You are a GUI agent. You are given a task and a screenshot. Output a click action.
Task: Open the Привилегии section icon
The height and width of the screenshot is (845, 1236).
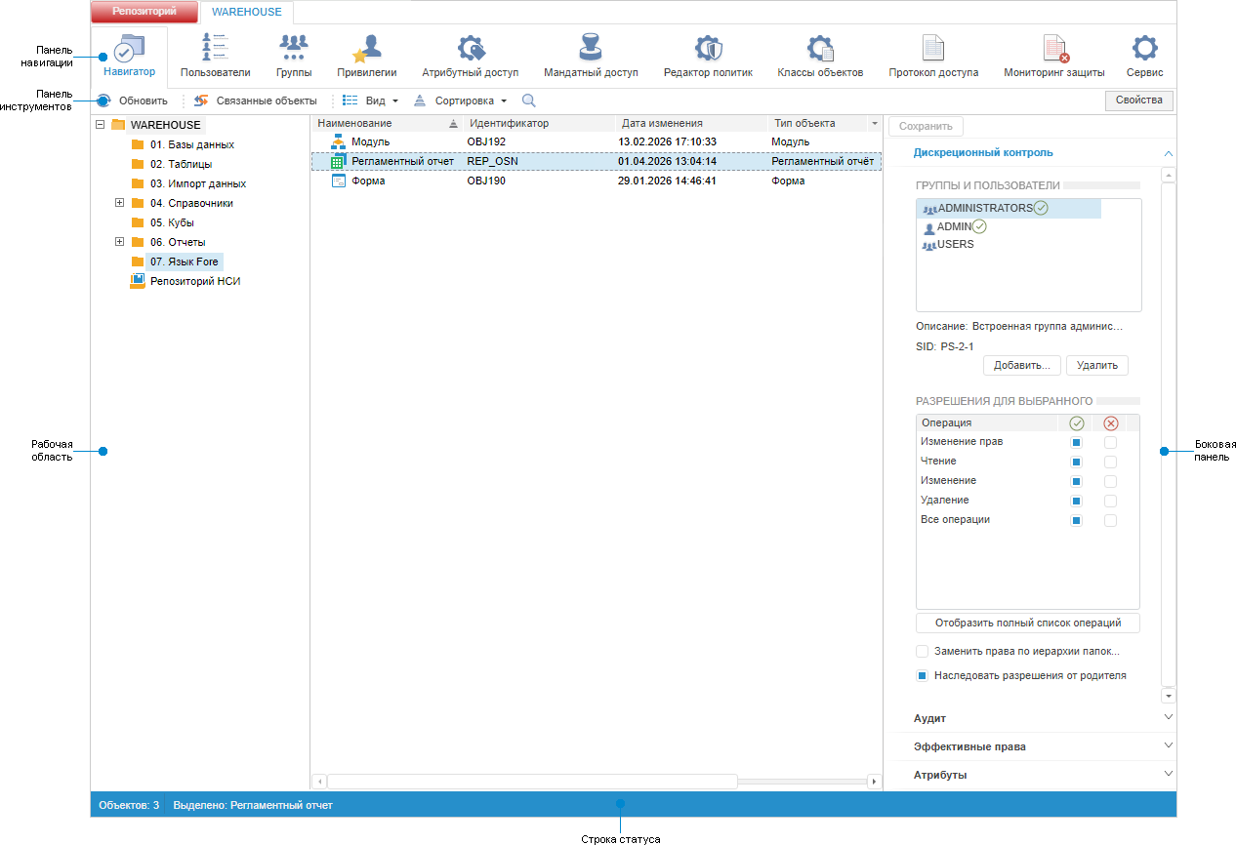pos(366,48)
